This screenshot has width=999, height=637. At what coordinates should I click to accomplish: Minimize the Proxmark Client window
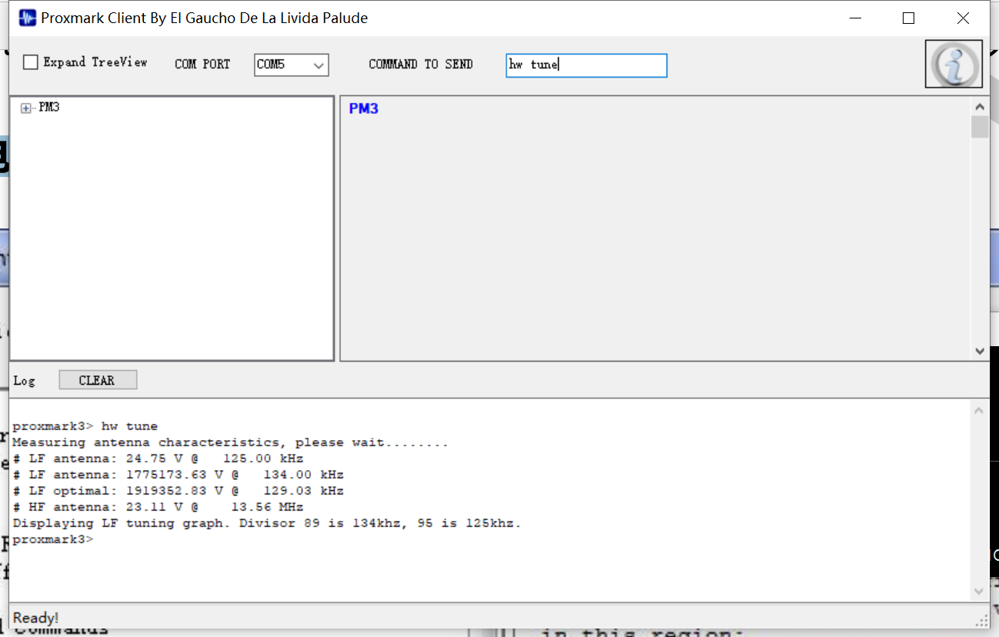coord(854,18)
